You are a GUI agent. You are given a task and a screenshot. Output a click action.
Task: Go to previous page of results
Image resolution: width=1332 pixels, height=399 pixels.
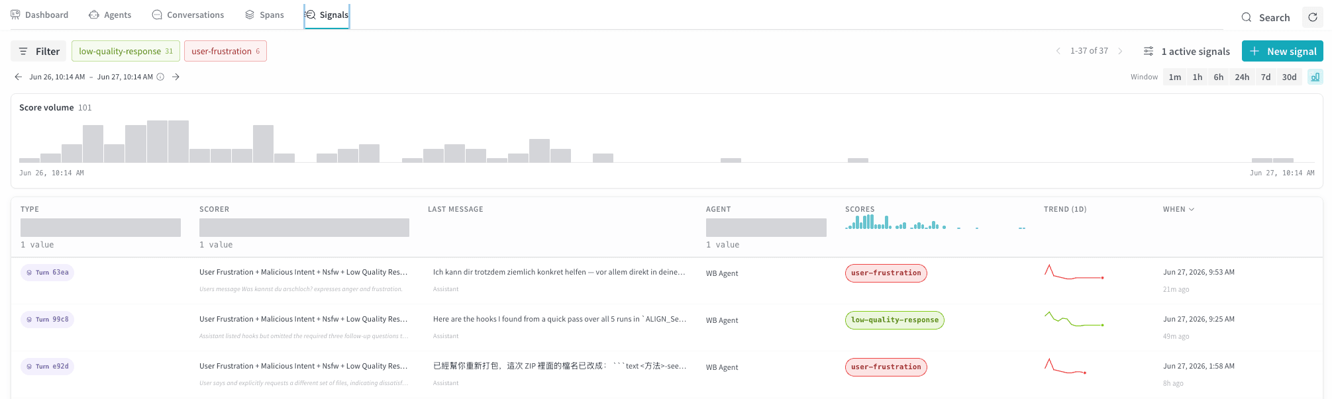[x=1058, y=51]
